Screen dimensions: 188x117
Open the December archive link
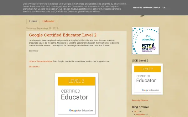(x=140, y=115)
